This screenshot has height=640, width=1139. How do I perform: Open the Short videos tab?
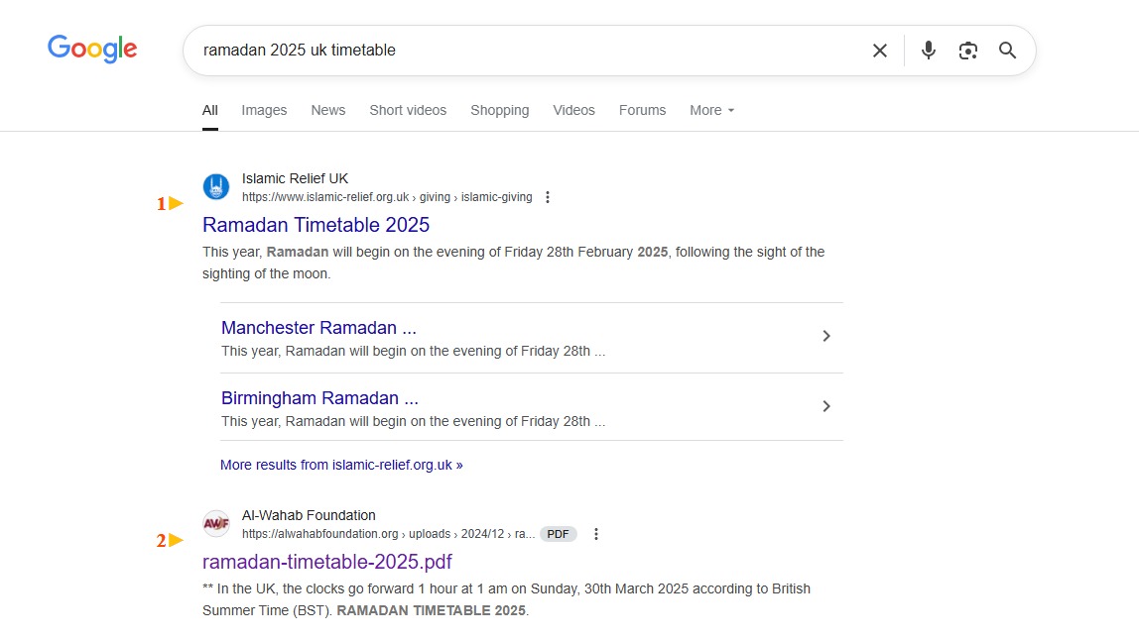point(408,110)
